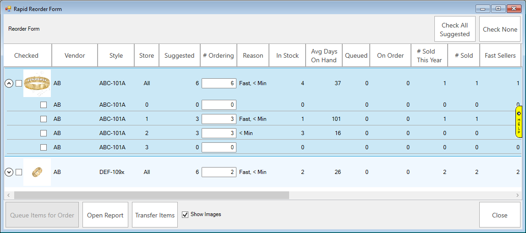This screenshot has height=233, width=526.
Task: Click the Transfer Items button
Action: [155, 215]
